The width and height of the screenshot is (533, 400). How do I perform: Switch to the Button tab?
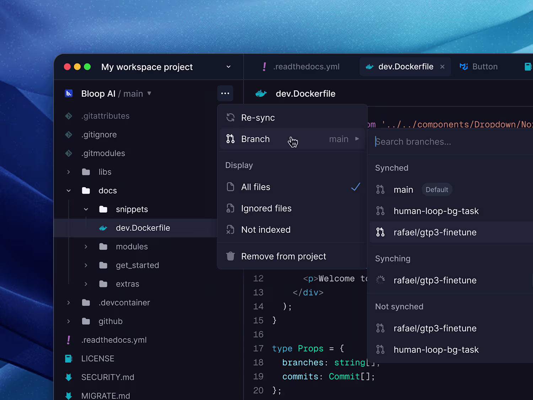[x=479, y=66]
